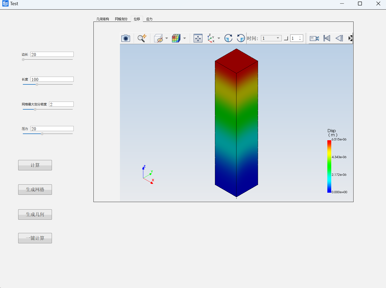Toggle the checkbox next to time spinner
Screen dimensions: 386x288
pyautogui.click(x=286, y=38)
